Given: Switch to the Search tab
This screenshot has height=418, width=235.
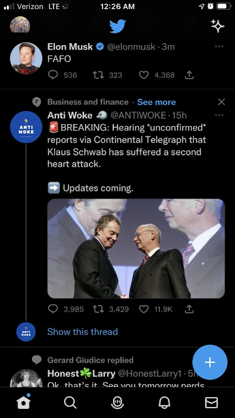Looking at the screenshot, I should coord(70,402).
